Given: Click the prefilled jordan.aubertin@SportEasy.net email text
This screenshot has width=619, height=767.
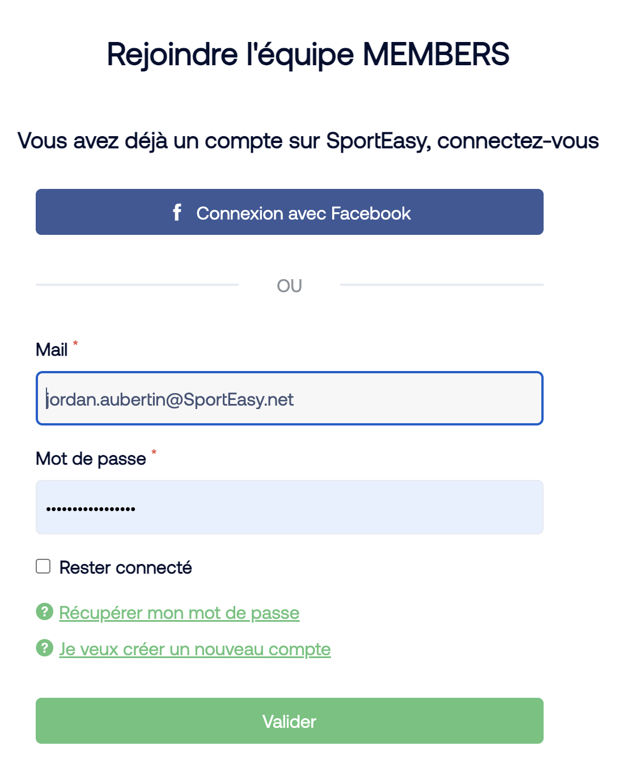Looking at the screenshot, I should click(x=170, y=399).
